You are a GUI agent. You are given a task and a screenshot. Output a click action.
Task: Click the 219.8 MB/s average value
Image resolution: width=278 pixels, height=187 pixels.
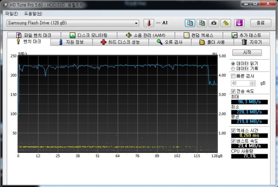click(x=250, y=121)
